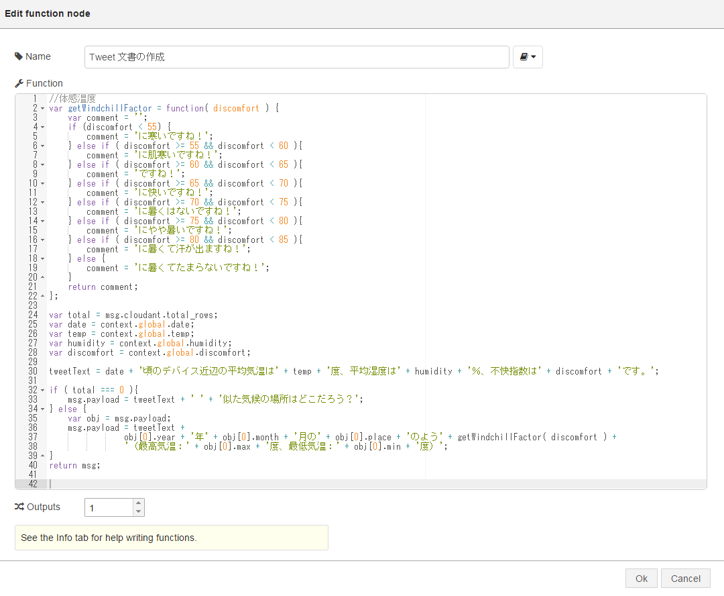
Task: Click line number 30 in the gutter
Action: coord(33,371)
